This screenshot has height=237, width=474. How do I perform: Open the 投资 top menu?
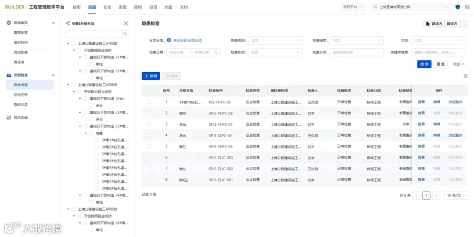153,7
